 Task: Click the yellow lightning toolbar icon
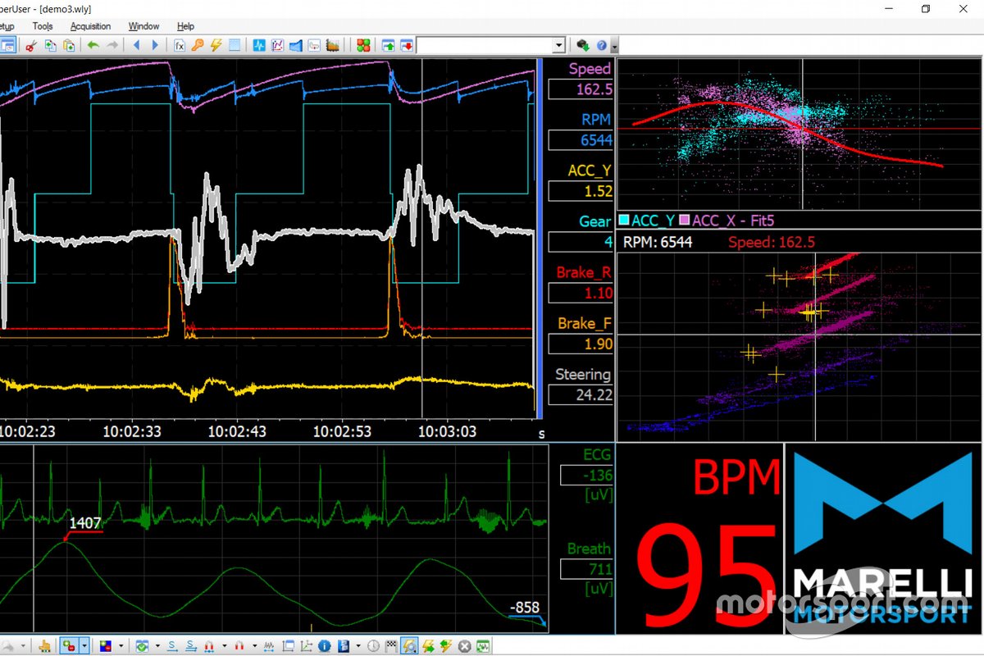216,45
